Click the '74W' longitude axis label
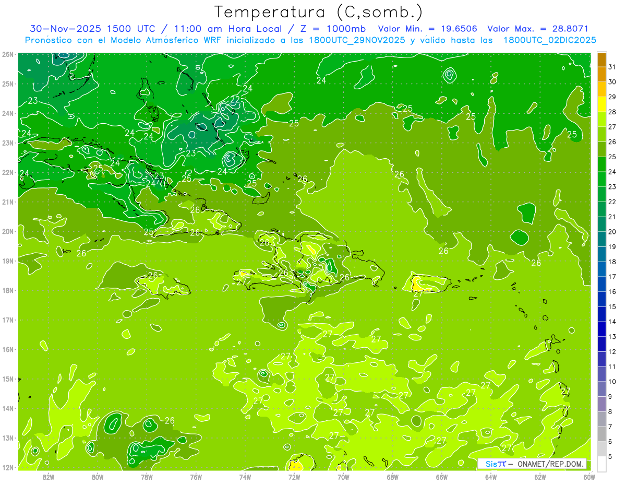 [x=245, y=476]
